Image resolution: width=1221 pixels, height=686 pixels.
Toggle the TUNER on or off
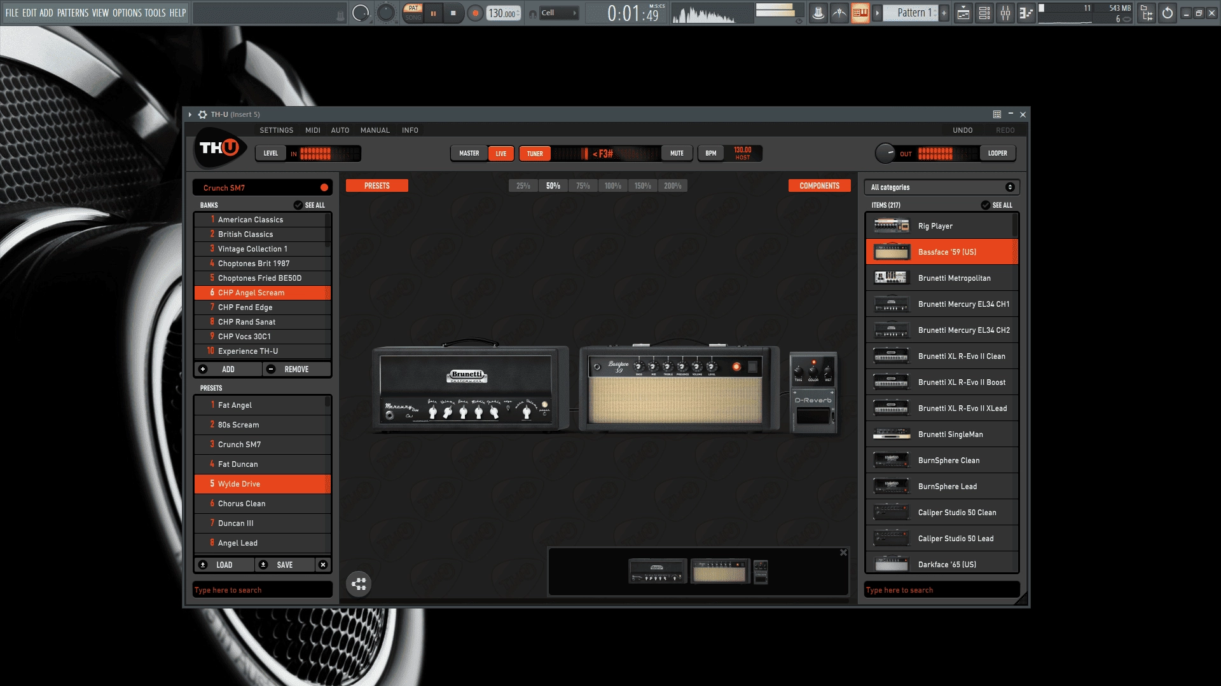point(535,154)
